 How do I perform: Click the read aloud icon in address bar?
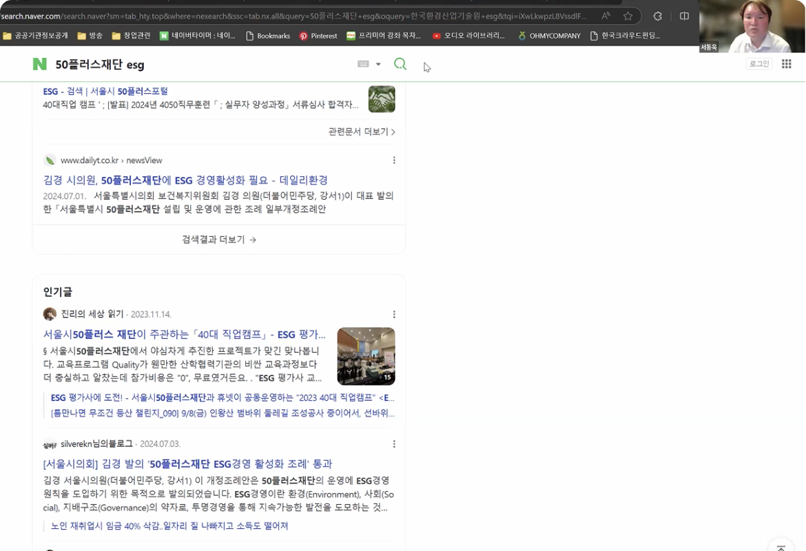click(606, 16)
